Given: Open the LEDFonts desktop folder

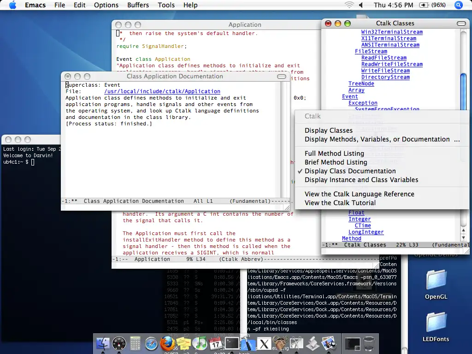Looking at the screenshot, I should click(x=436, y=327).
